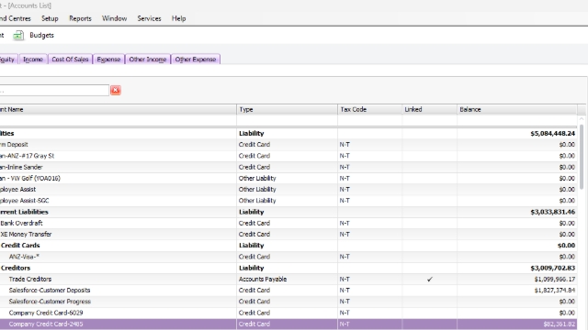Image resolution: width=588 pixels, height=330 pixels.
Task: Select highlighted Company Credit Card-2485 row
Action: point(288,324)
